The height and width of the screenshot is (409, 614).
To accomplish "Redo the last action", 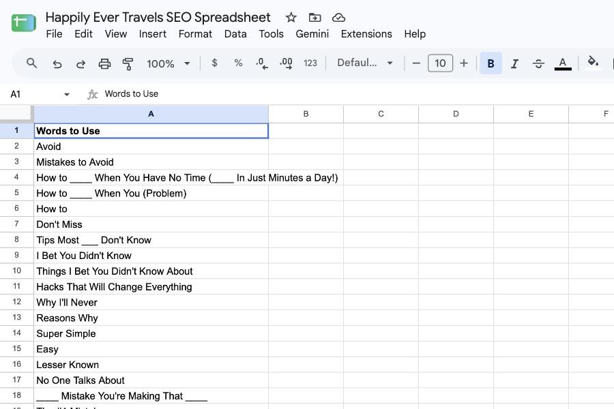I will pos(81,63).
